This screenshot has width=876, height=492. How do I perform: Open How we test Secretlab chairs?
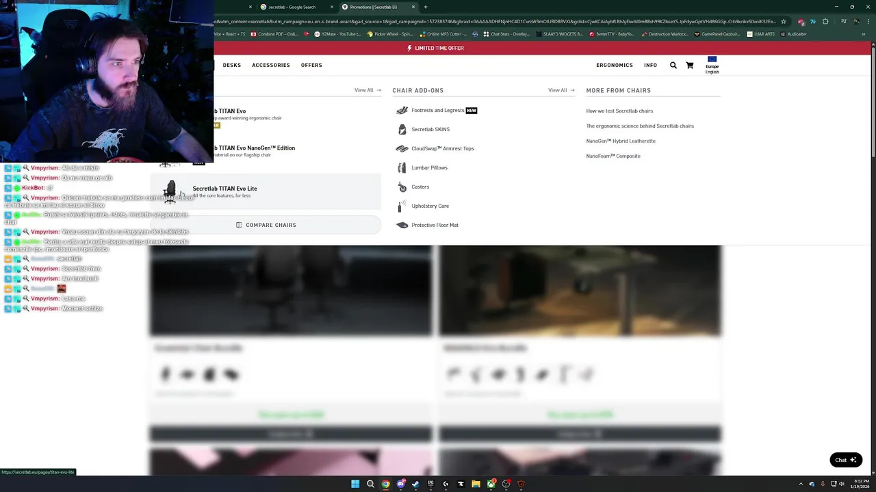[619, 111]
